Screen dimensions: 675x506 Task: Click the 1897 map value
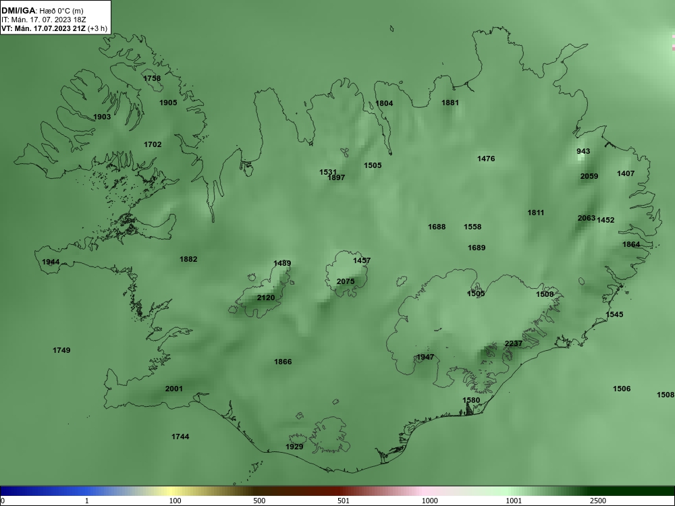pos(336,177)
